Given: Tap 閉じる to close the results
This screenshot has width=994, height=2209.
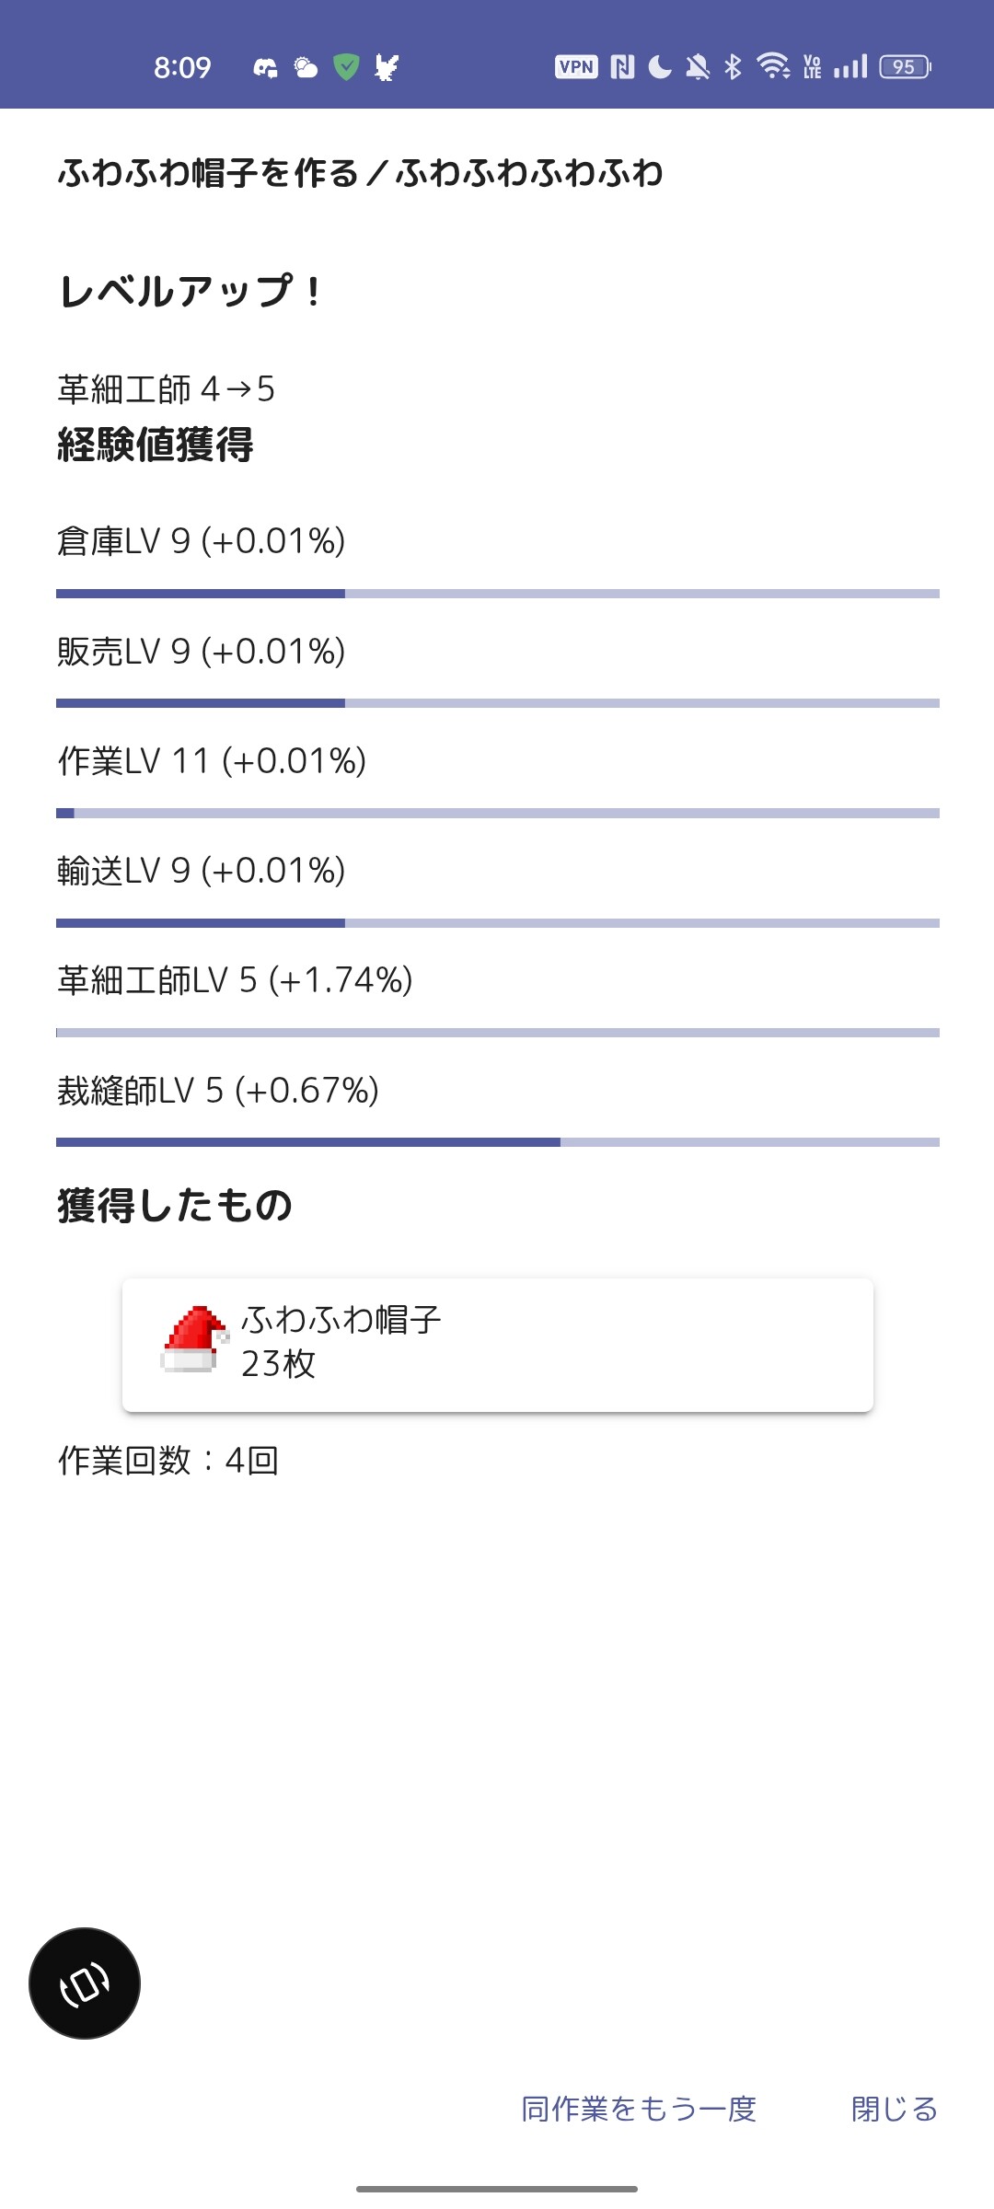Looking at the screenshot, I should pos(895,2109).
